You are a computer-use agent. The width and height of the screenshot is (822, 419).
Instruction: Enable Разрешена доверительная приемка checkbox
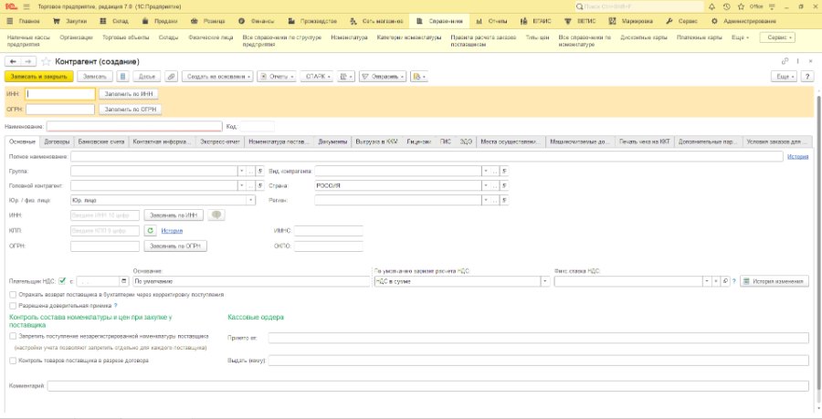pyautogui.click(x=13, y=305)
